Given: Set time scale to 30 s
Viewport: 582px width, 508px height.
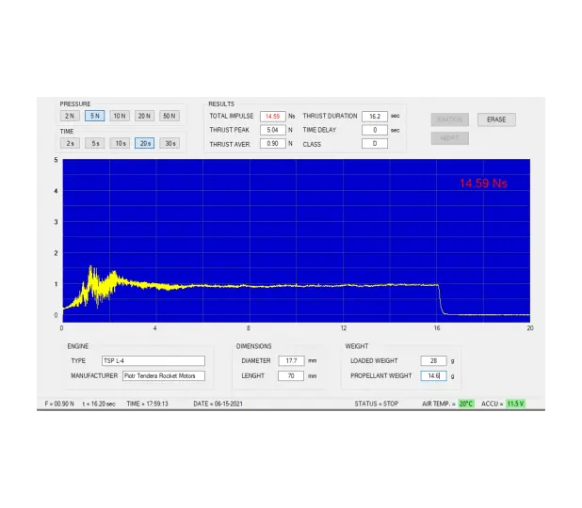Looking at the screenshot, I should click(170, 143).
